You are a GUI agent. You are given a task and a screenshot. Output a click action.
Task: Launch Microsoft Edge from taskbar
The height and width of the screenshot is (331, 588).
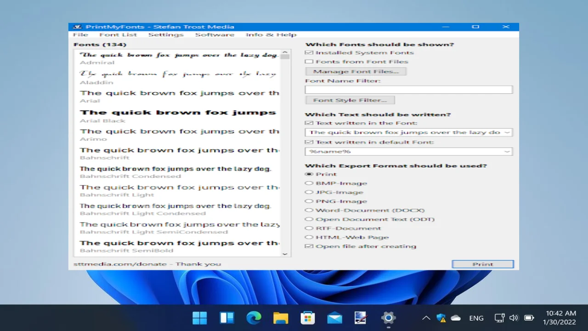point(254,318)
